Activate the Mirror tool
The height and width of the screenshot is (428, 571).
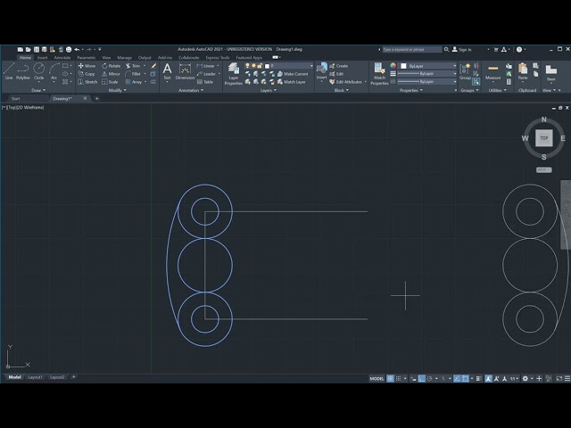point(111,74)
